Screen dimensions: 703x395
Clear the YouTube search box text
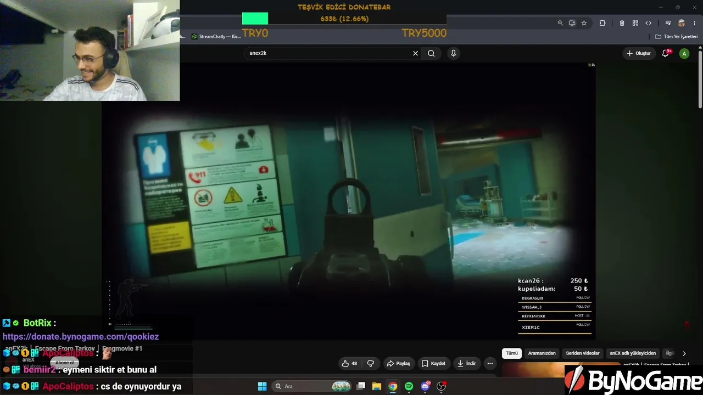click(x=415, y=53)
